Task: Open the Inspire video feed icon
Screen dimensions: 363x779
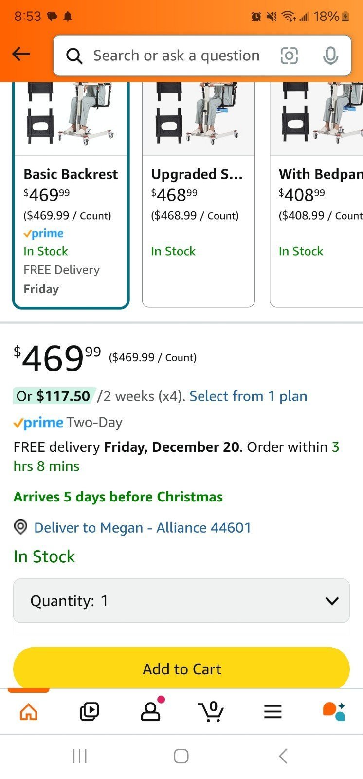Action: click(x=90, y=712)
